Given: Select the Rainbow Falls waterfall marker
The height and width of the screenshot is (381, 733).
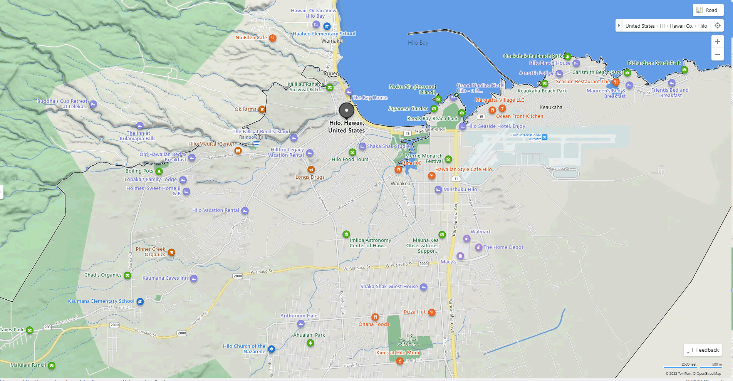Looking at the screenshot, I should coord(255,143).
